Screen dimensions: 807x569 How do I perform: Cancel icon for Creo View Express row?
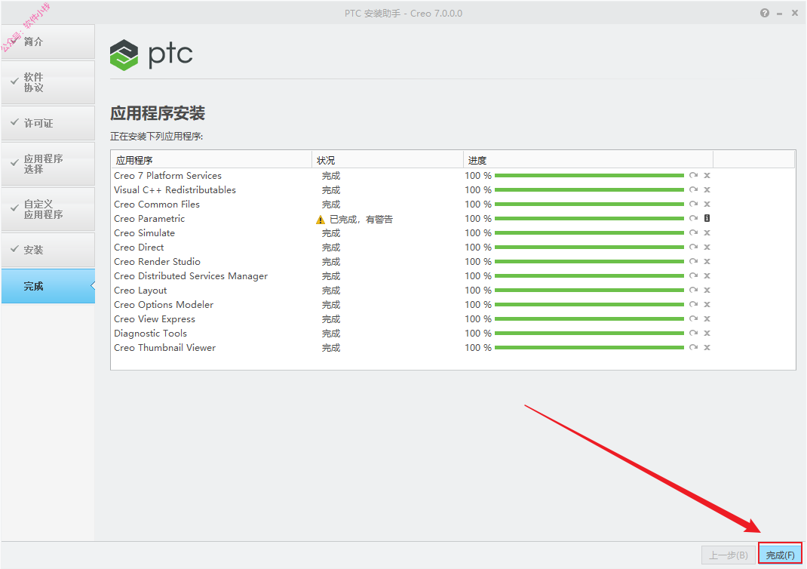click(x=707, y=318)
